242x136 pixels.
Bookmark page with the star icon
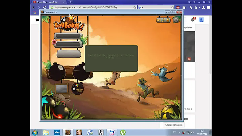pos(134,7)
